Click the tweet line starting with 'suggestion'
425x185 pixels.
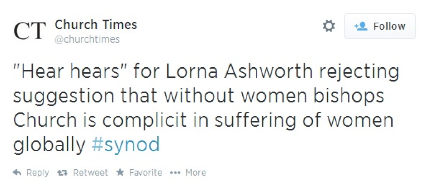click(x=198, y=96)
